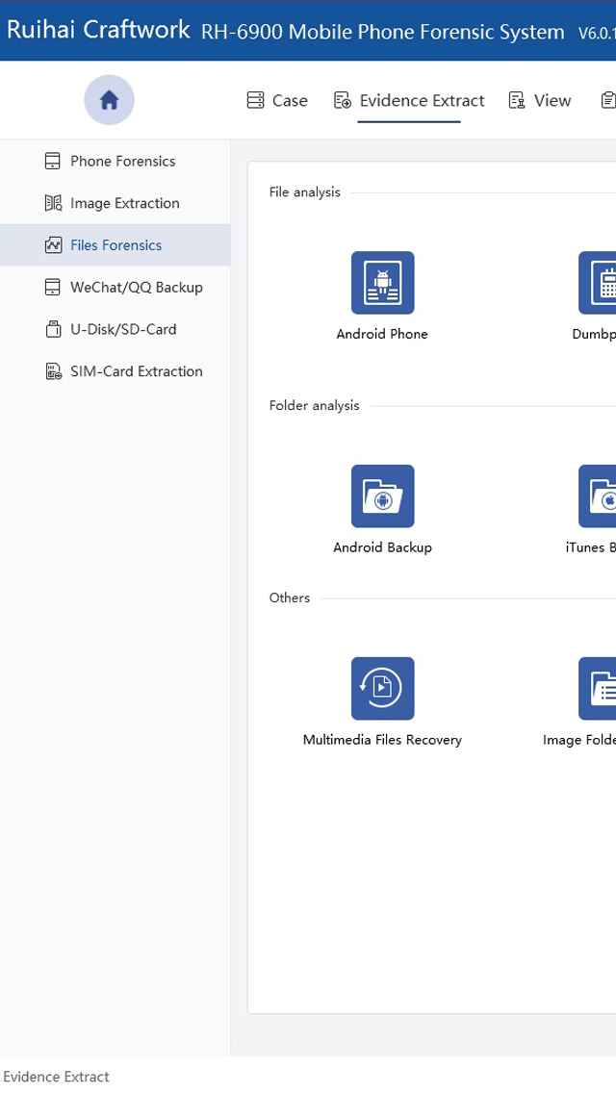The width and height of the screenshot is (616, 1093).
Task: Switch to the Case tab
Action: (x=277, y=100)
